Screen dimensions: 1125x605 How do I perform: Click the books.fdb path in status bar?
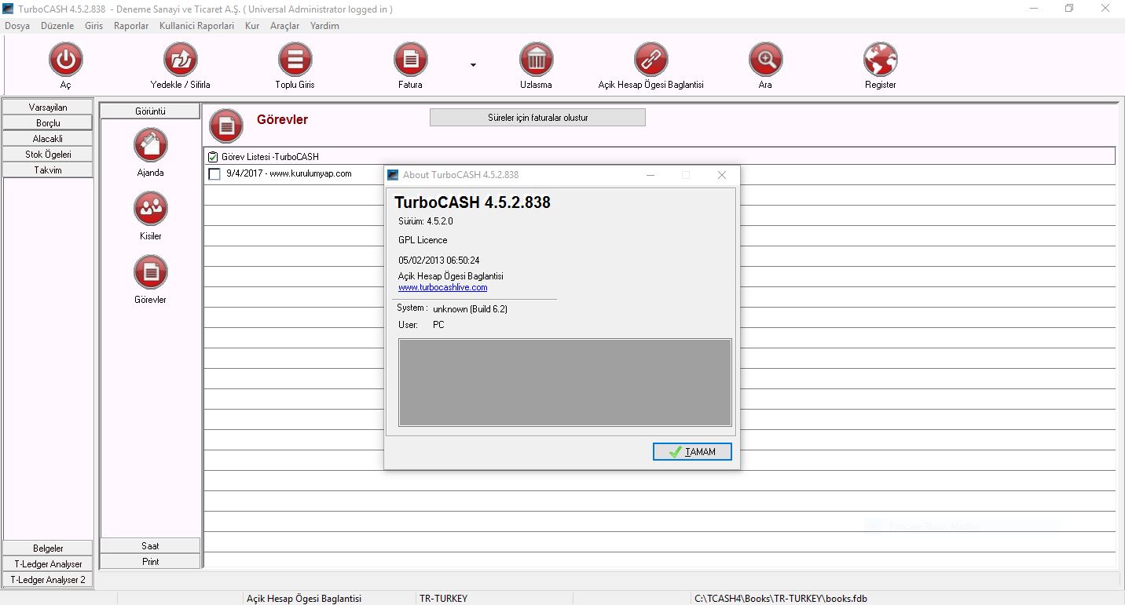pos(781,599)
